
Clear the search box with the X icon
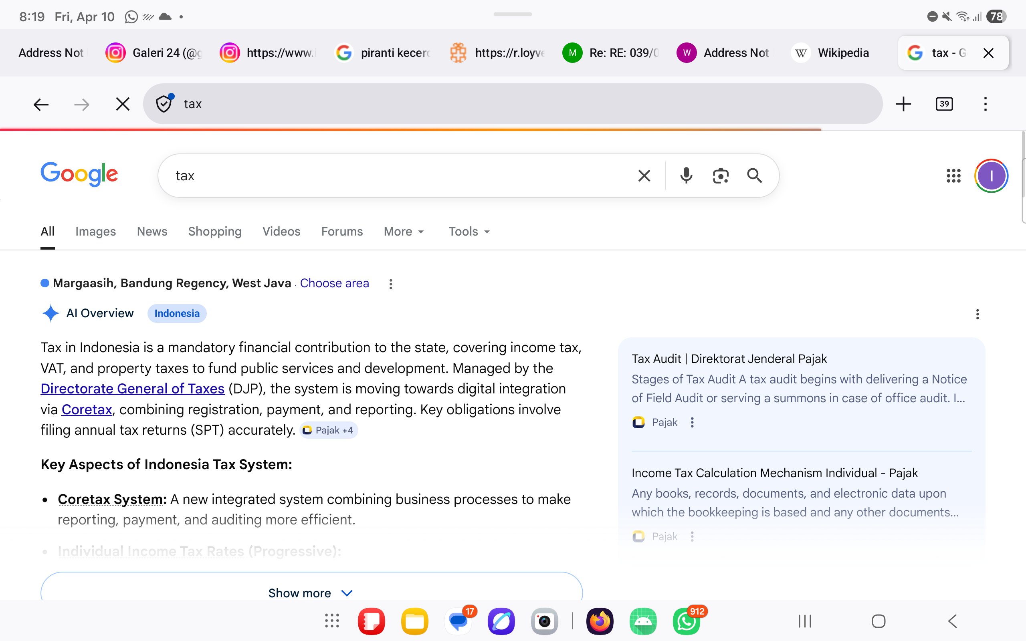point(644,175)
